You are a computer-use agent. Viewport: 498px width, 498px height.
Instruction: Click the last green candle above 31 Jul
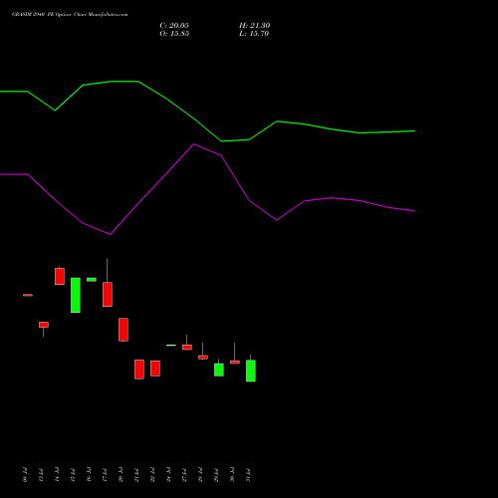coord(251,371)
